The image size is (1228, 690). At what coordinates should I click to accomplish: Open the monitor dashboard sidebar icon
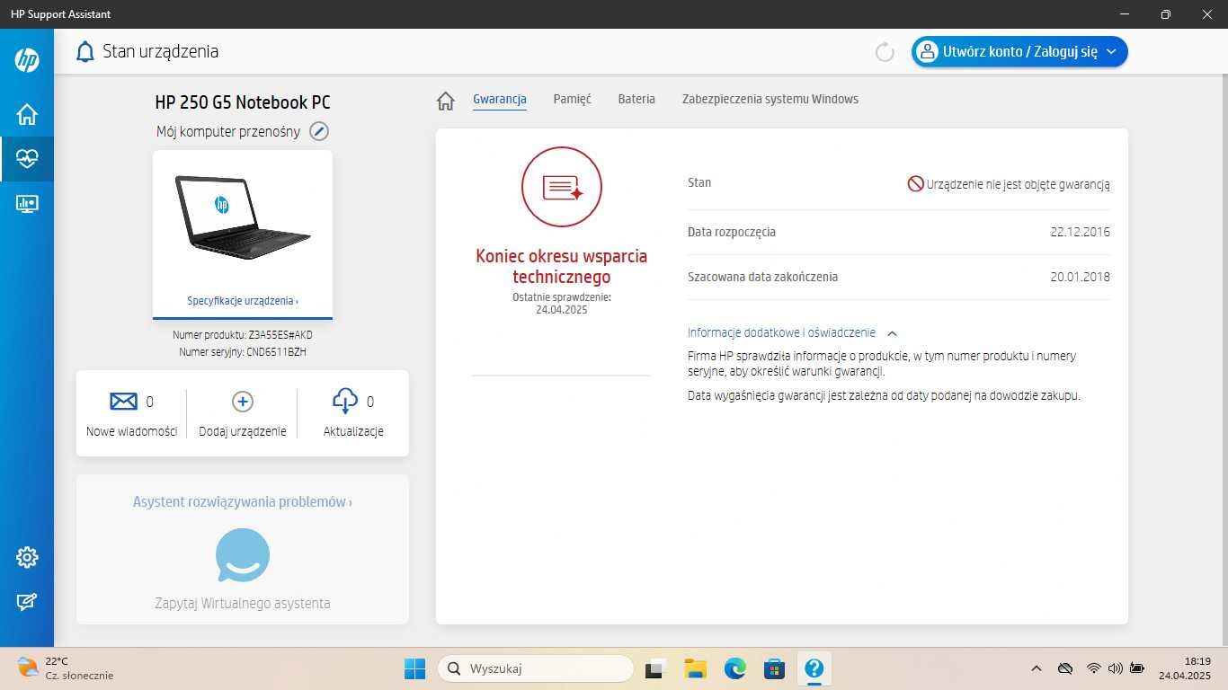pos(27,204)
